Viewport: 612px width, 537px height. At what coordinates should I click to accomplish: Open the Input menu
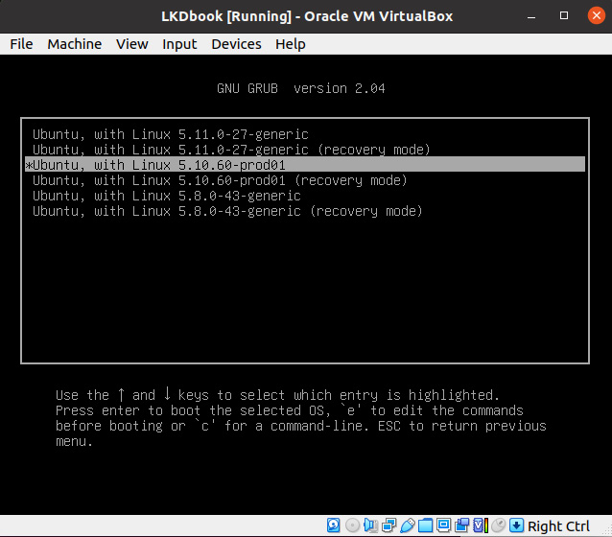[179, 44]
